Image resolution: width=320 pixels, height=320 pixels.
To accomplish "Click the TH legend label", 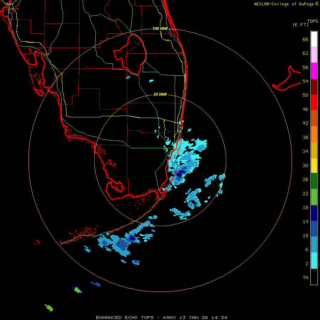I will tap(305, 277).
